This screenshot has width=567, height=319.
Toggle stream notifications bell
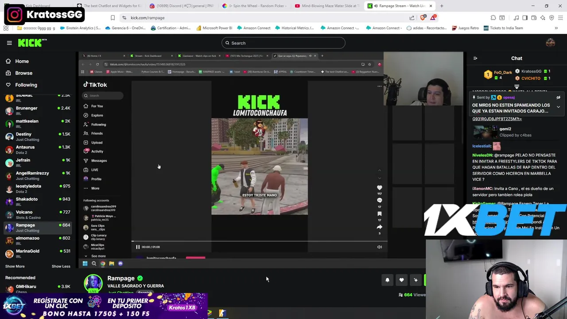click(x=387, y=280)
